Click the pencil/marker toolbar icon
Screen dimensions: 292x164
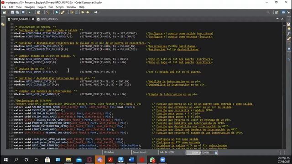point(63,12)
